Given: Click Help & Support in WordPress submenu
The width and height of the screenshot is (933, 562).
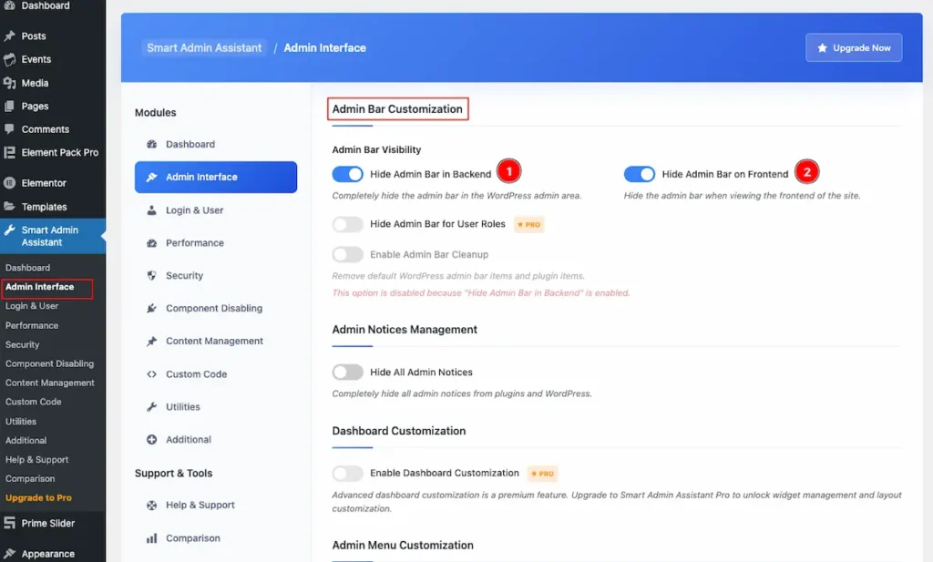Looking at the screenshot, I should (36, 459).
